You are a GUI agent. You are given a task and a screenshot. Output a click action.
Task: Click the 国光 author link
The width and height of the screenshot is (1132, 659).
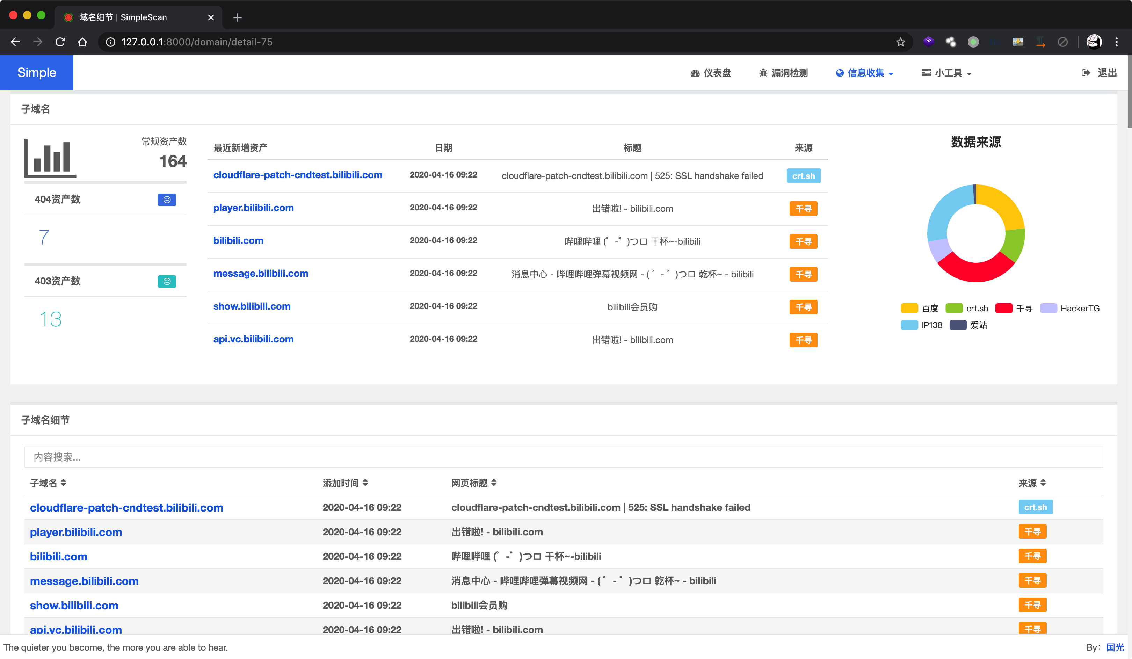tap(1115, 647)
